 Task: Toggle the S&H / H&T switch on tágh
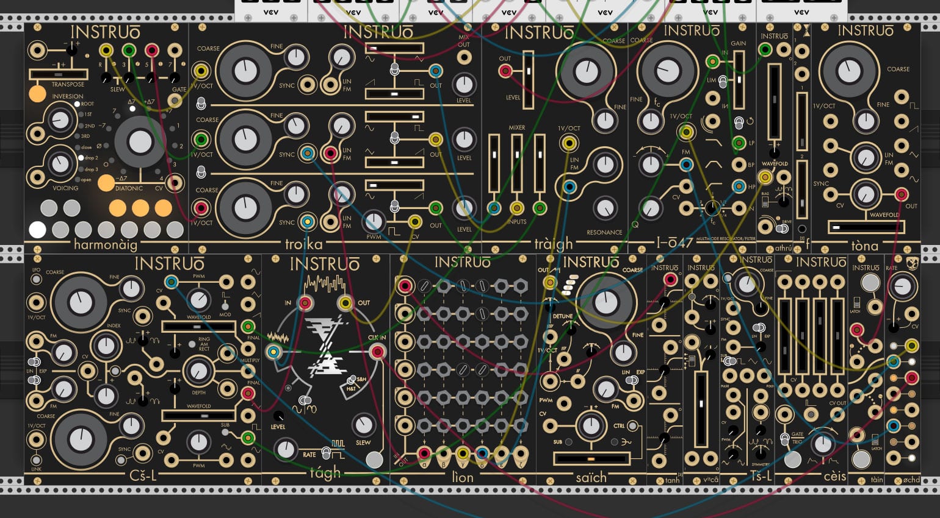coord(351,380)
